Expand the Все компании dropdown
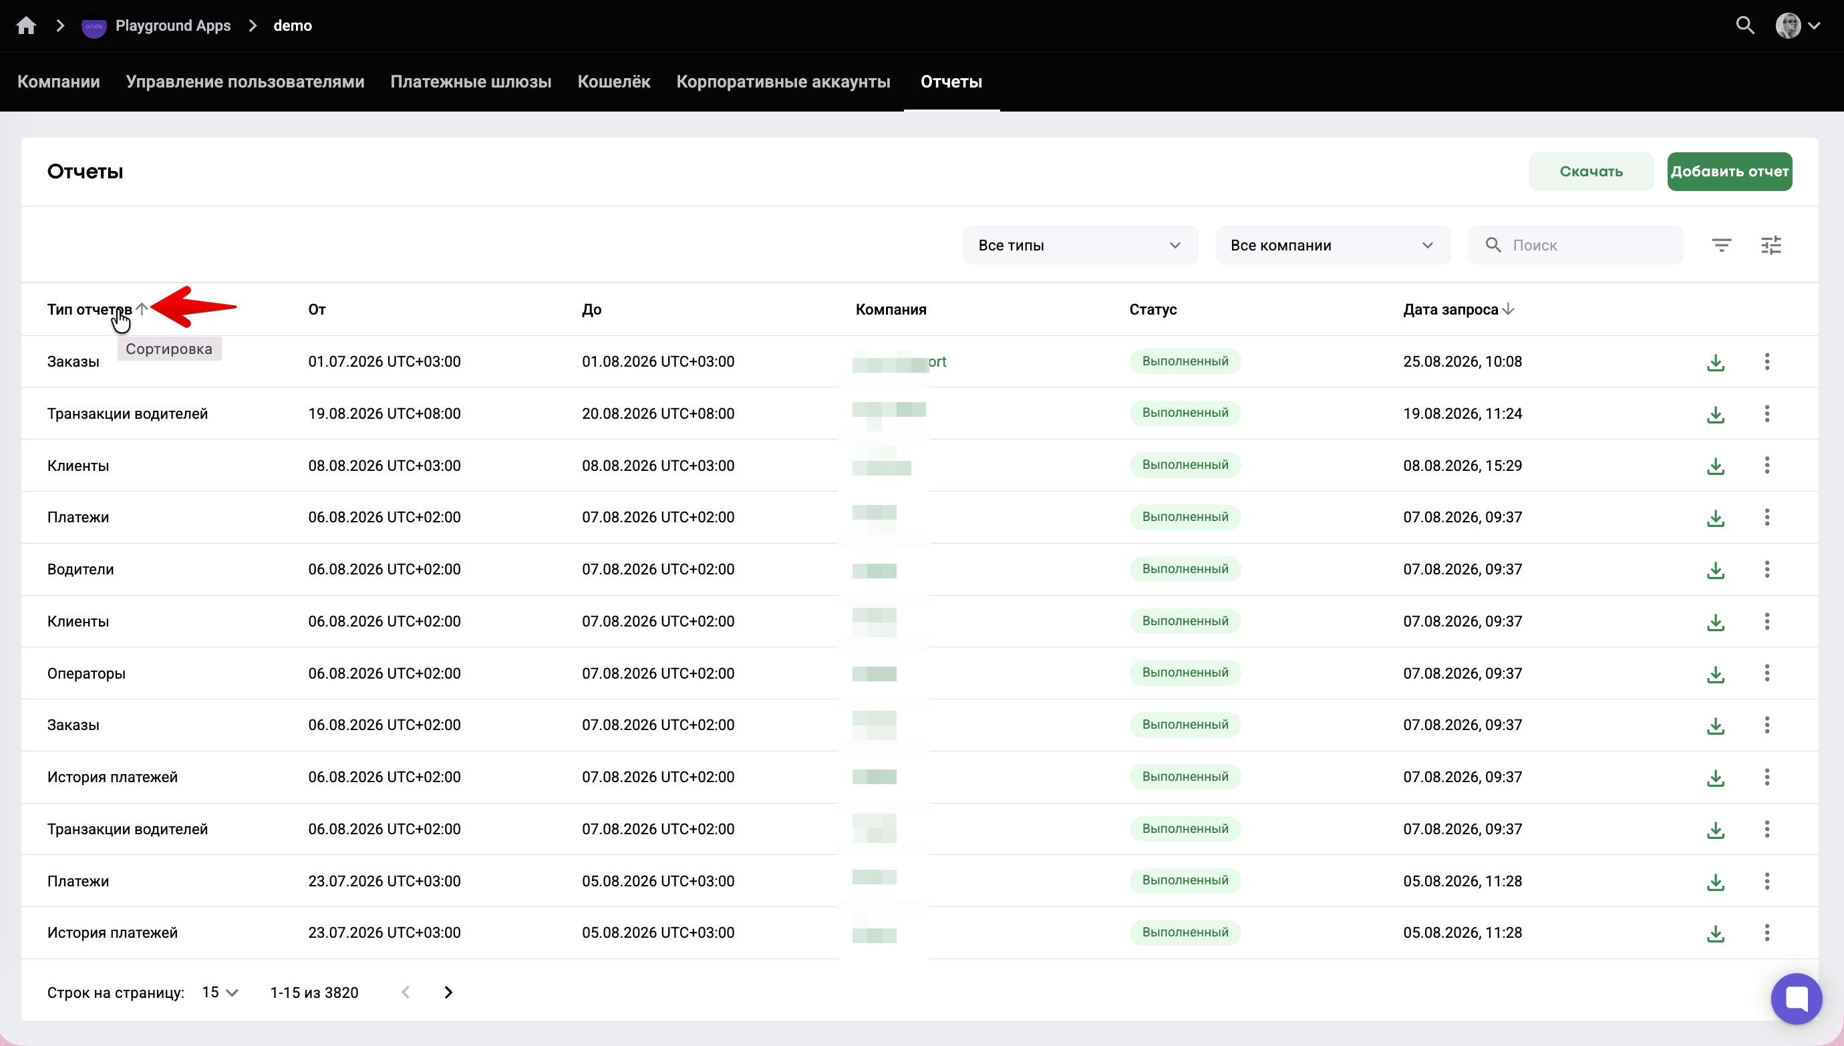Viewport: 1844px width, 1046px height. coord(1332,246)
